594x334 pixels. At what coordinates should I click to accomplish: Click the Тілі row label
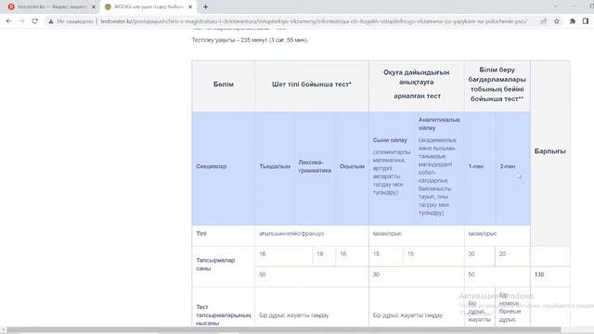[x=201, y=234]
